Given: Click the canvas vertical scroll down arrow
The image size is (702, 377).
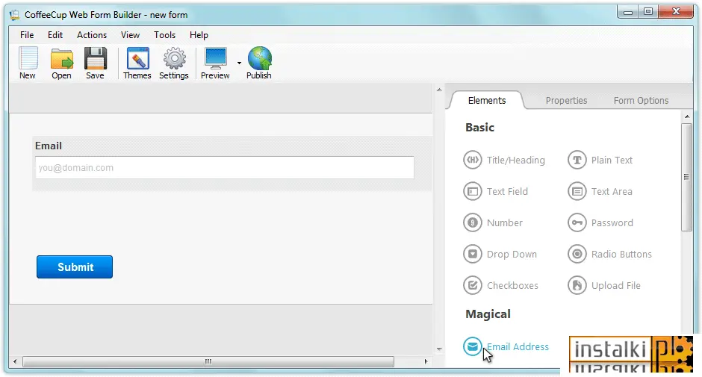Looking at the screenshot, I should click(x=439, y=349).
